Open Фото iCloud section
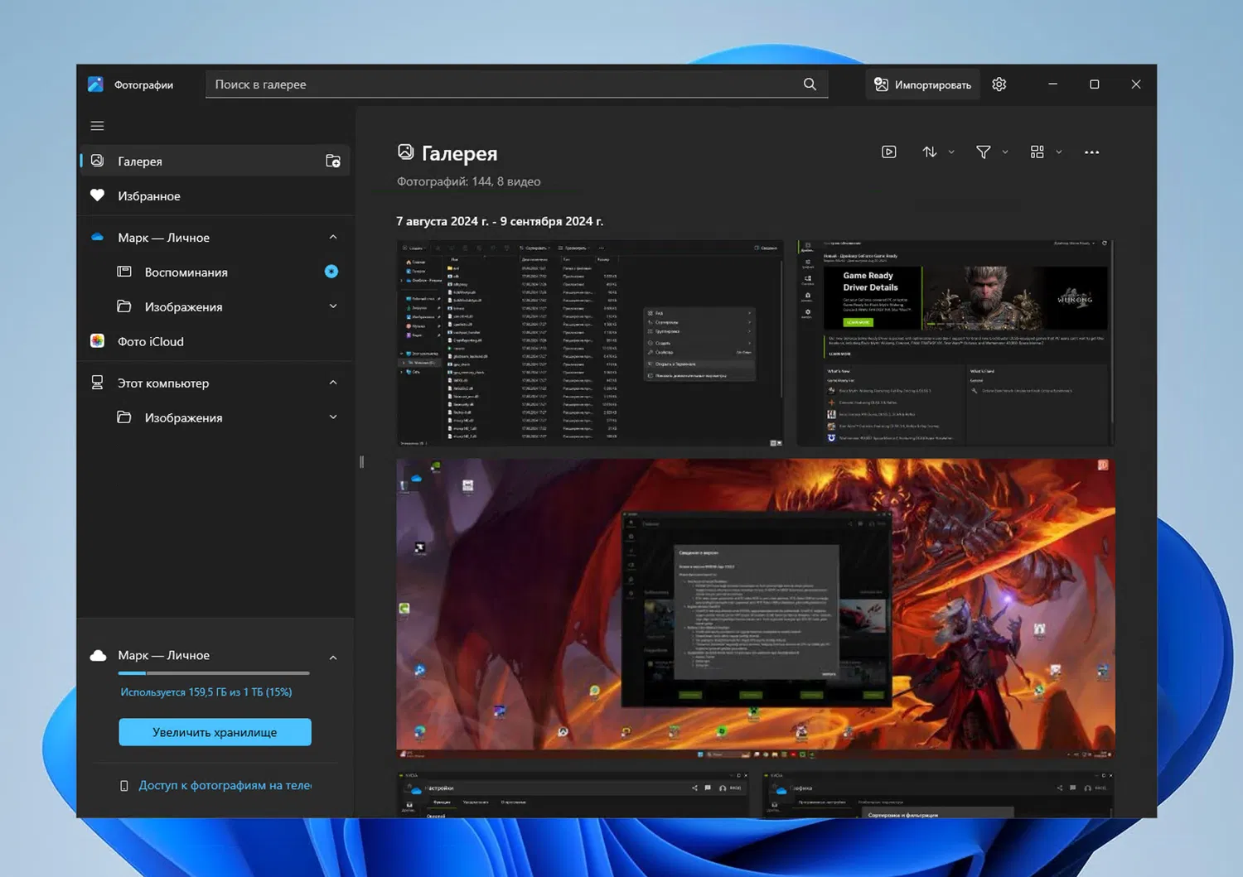This screenshot has height=877, width=1243. [x=215, y=341]
